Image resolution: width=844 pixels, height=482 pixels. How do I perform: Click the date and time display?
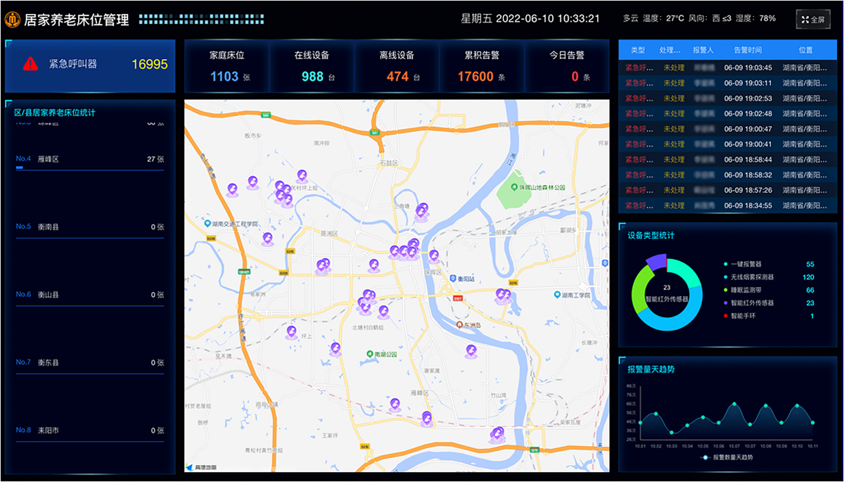(x=530, y=19)
